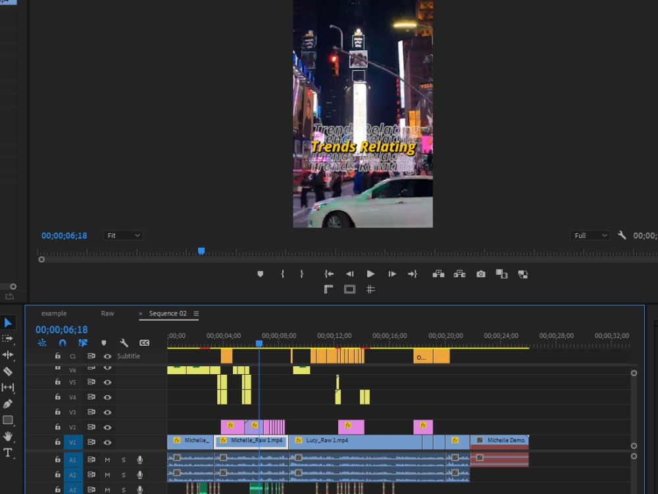Click timeline playhead timecode field
The height and width of the screenshot is (494, 658).
(x=62, y=330)
